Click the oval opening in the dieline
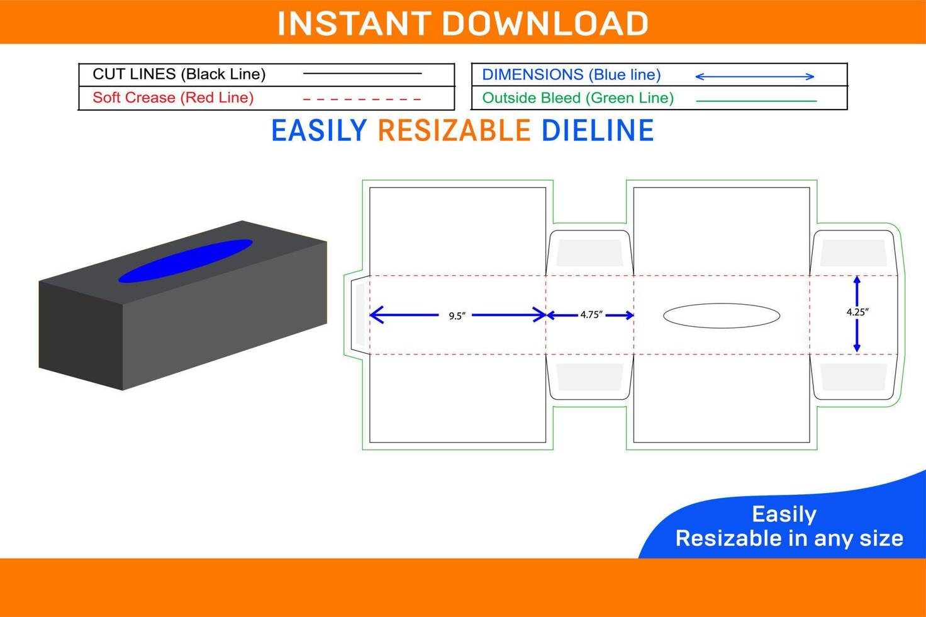926x617 pixels. coord(722,315)
